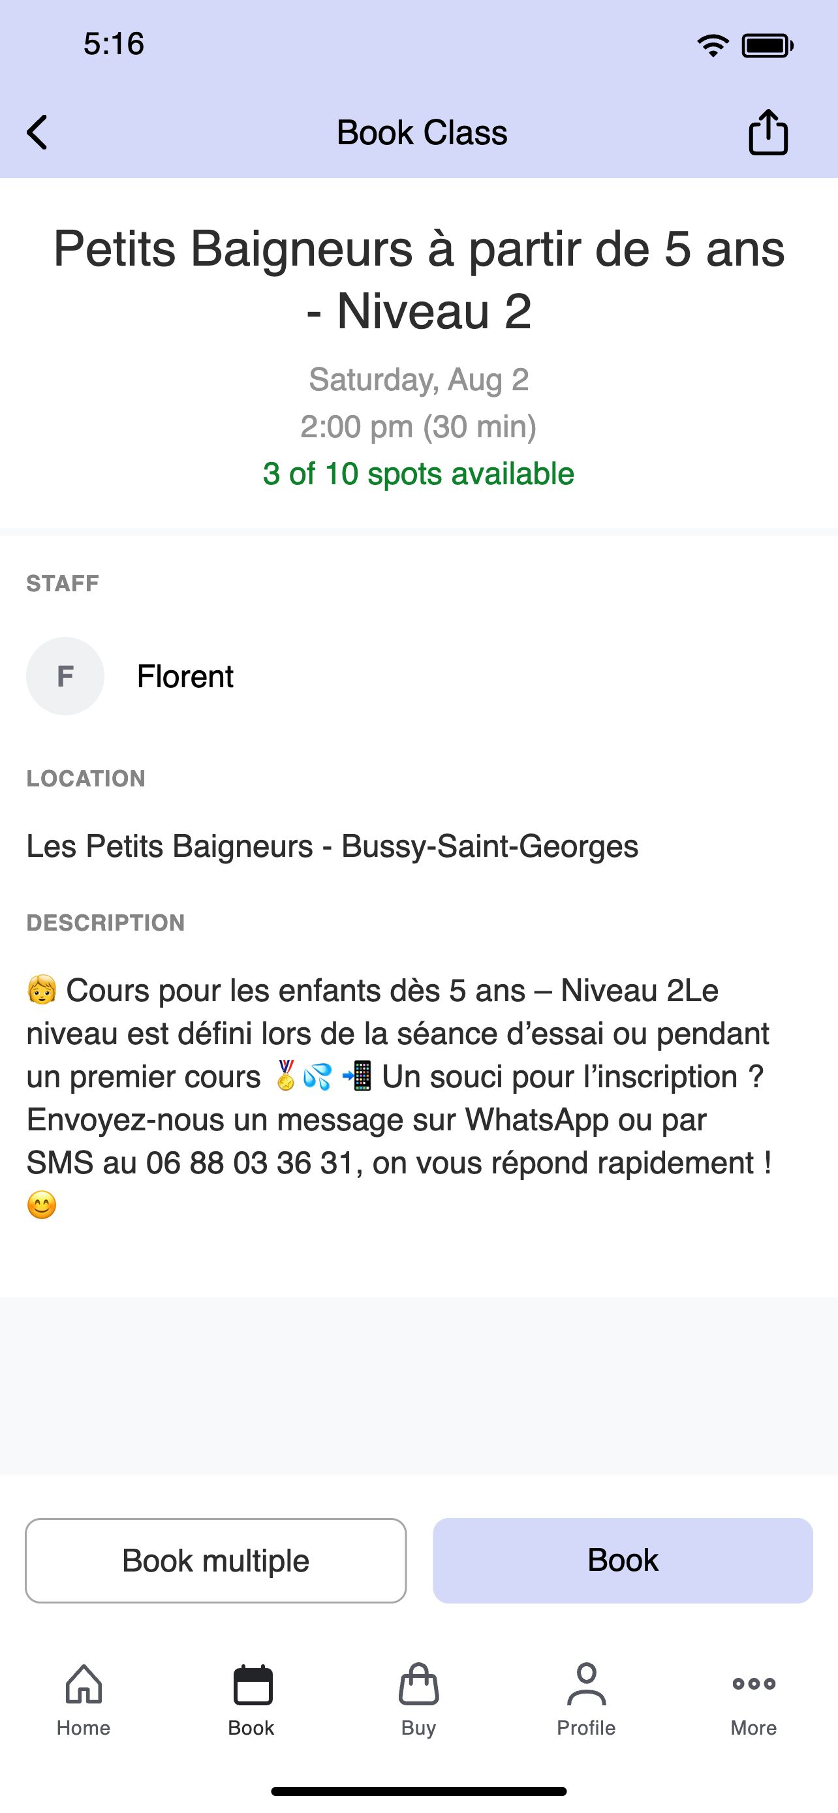Tap the Wi-Fi status icon
The image size is (838, 1813).
point(713,46)
